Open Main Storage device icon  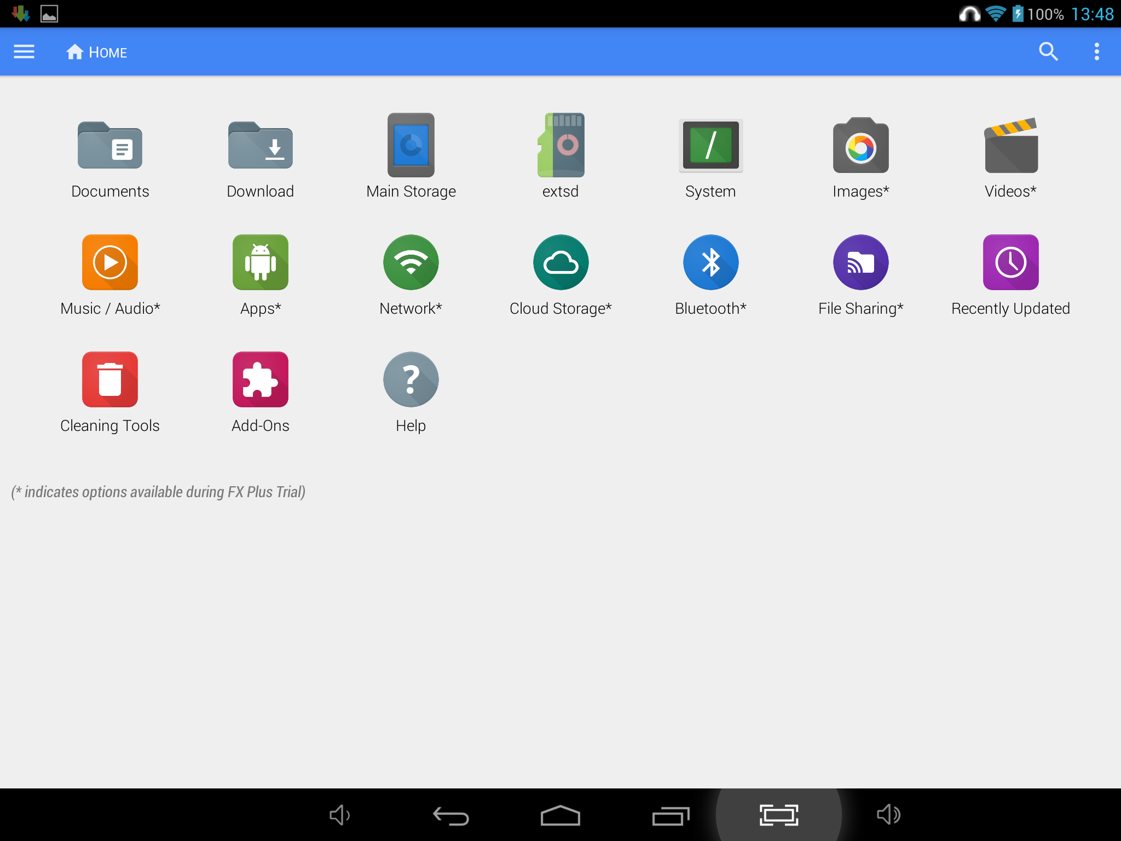(x=411, y=145)
